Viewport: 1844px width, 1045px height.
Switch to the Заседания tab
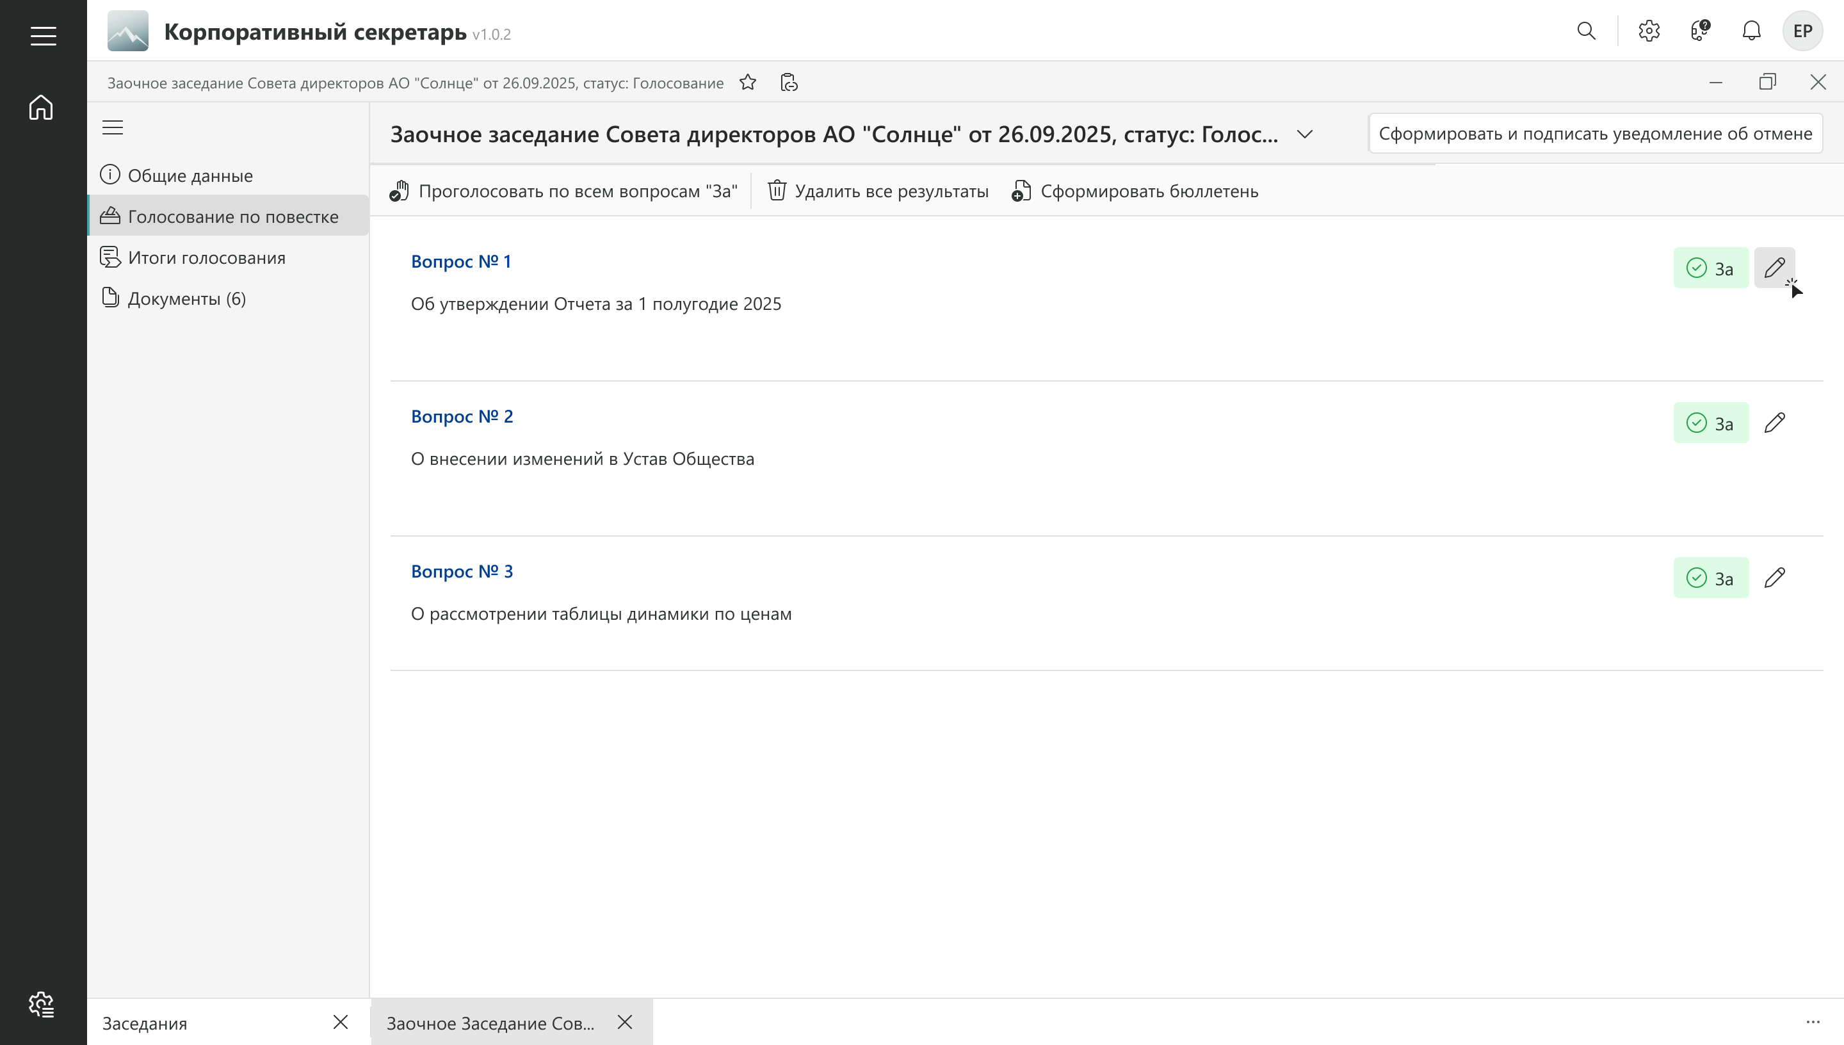(145, 1023)
